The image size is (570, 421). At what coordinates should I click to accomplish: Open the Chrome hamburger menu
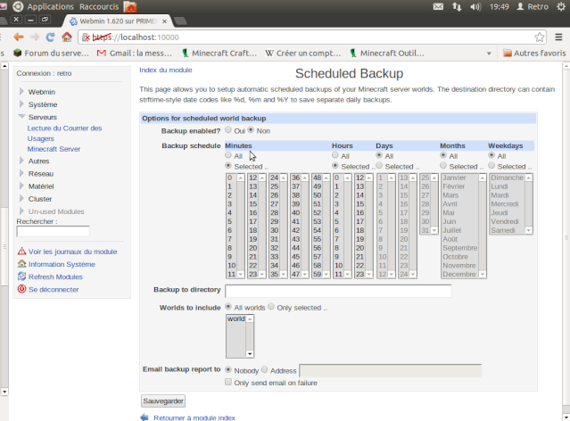click(558, 37)
